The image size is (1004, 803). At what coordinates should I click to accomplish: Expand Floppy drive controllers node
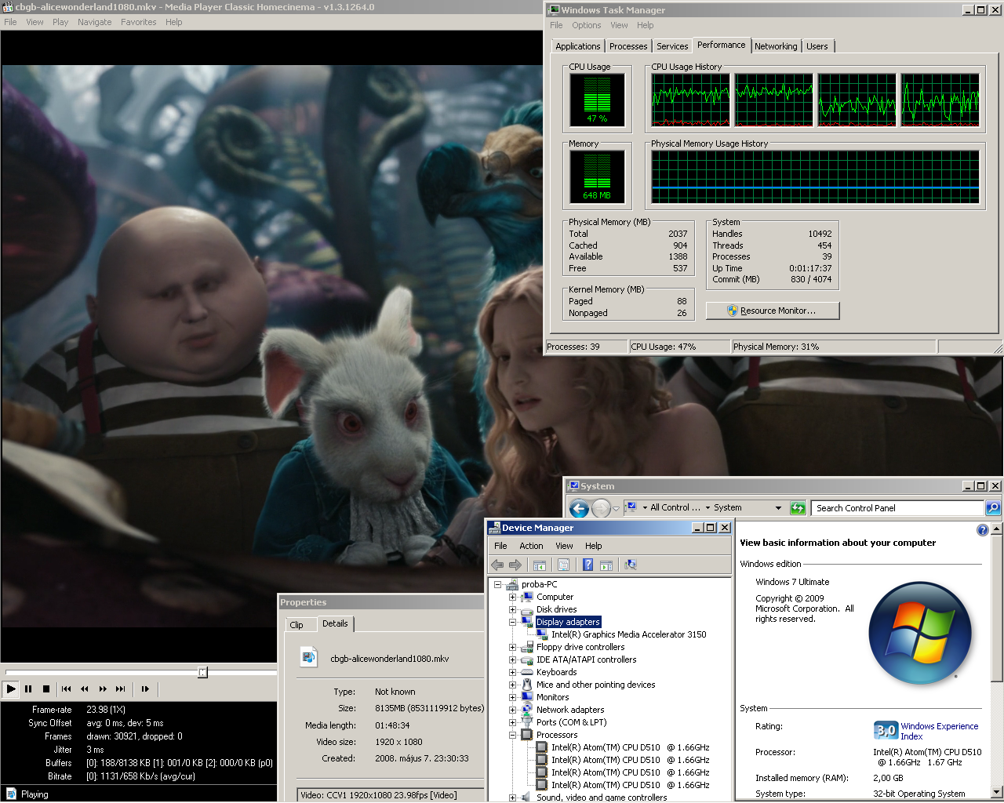[512, 647]
